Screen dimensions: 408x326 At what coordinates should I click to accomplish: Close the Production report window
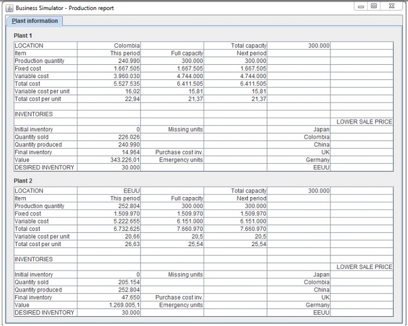[x=391, y=6]
